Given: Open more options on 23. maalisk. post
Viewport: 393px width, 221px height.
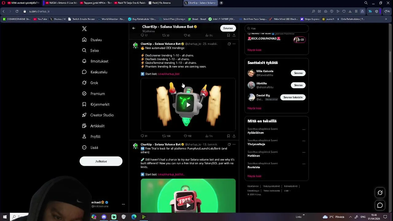Looking at the screenshot, I should click(x=234, y=44).
